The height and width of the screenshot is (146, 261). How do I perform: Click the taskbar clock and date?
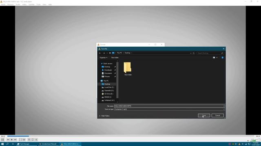click(x=256, y=144)
